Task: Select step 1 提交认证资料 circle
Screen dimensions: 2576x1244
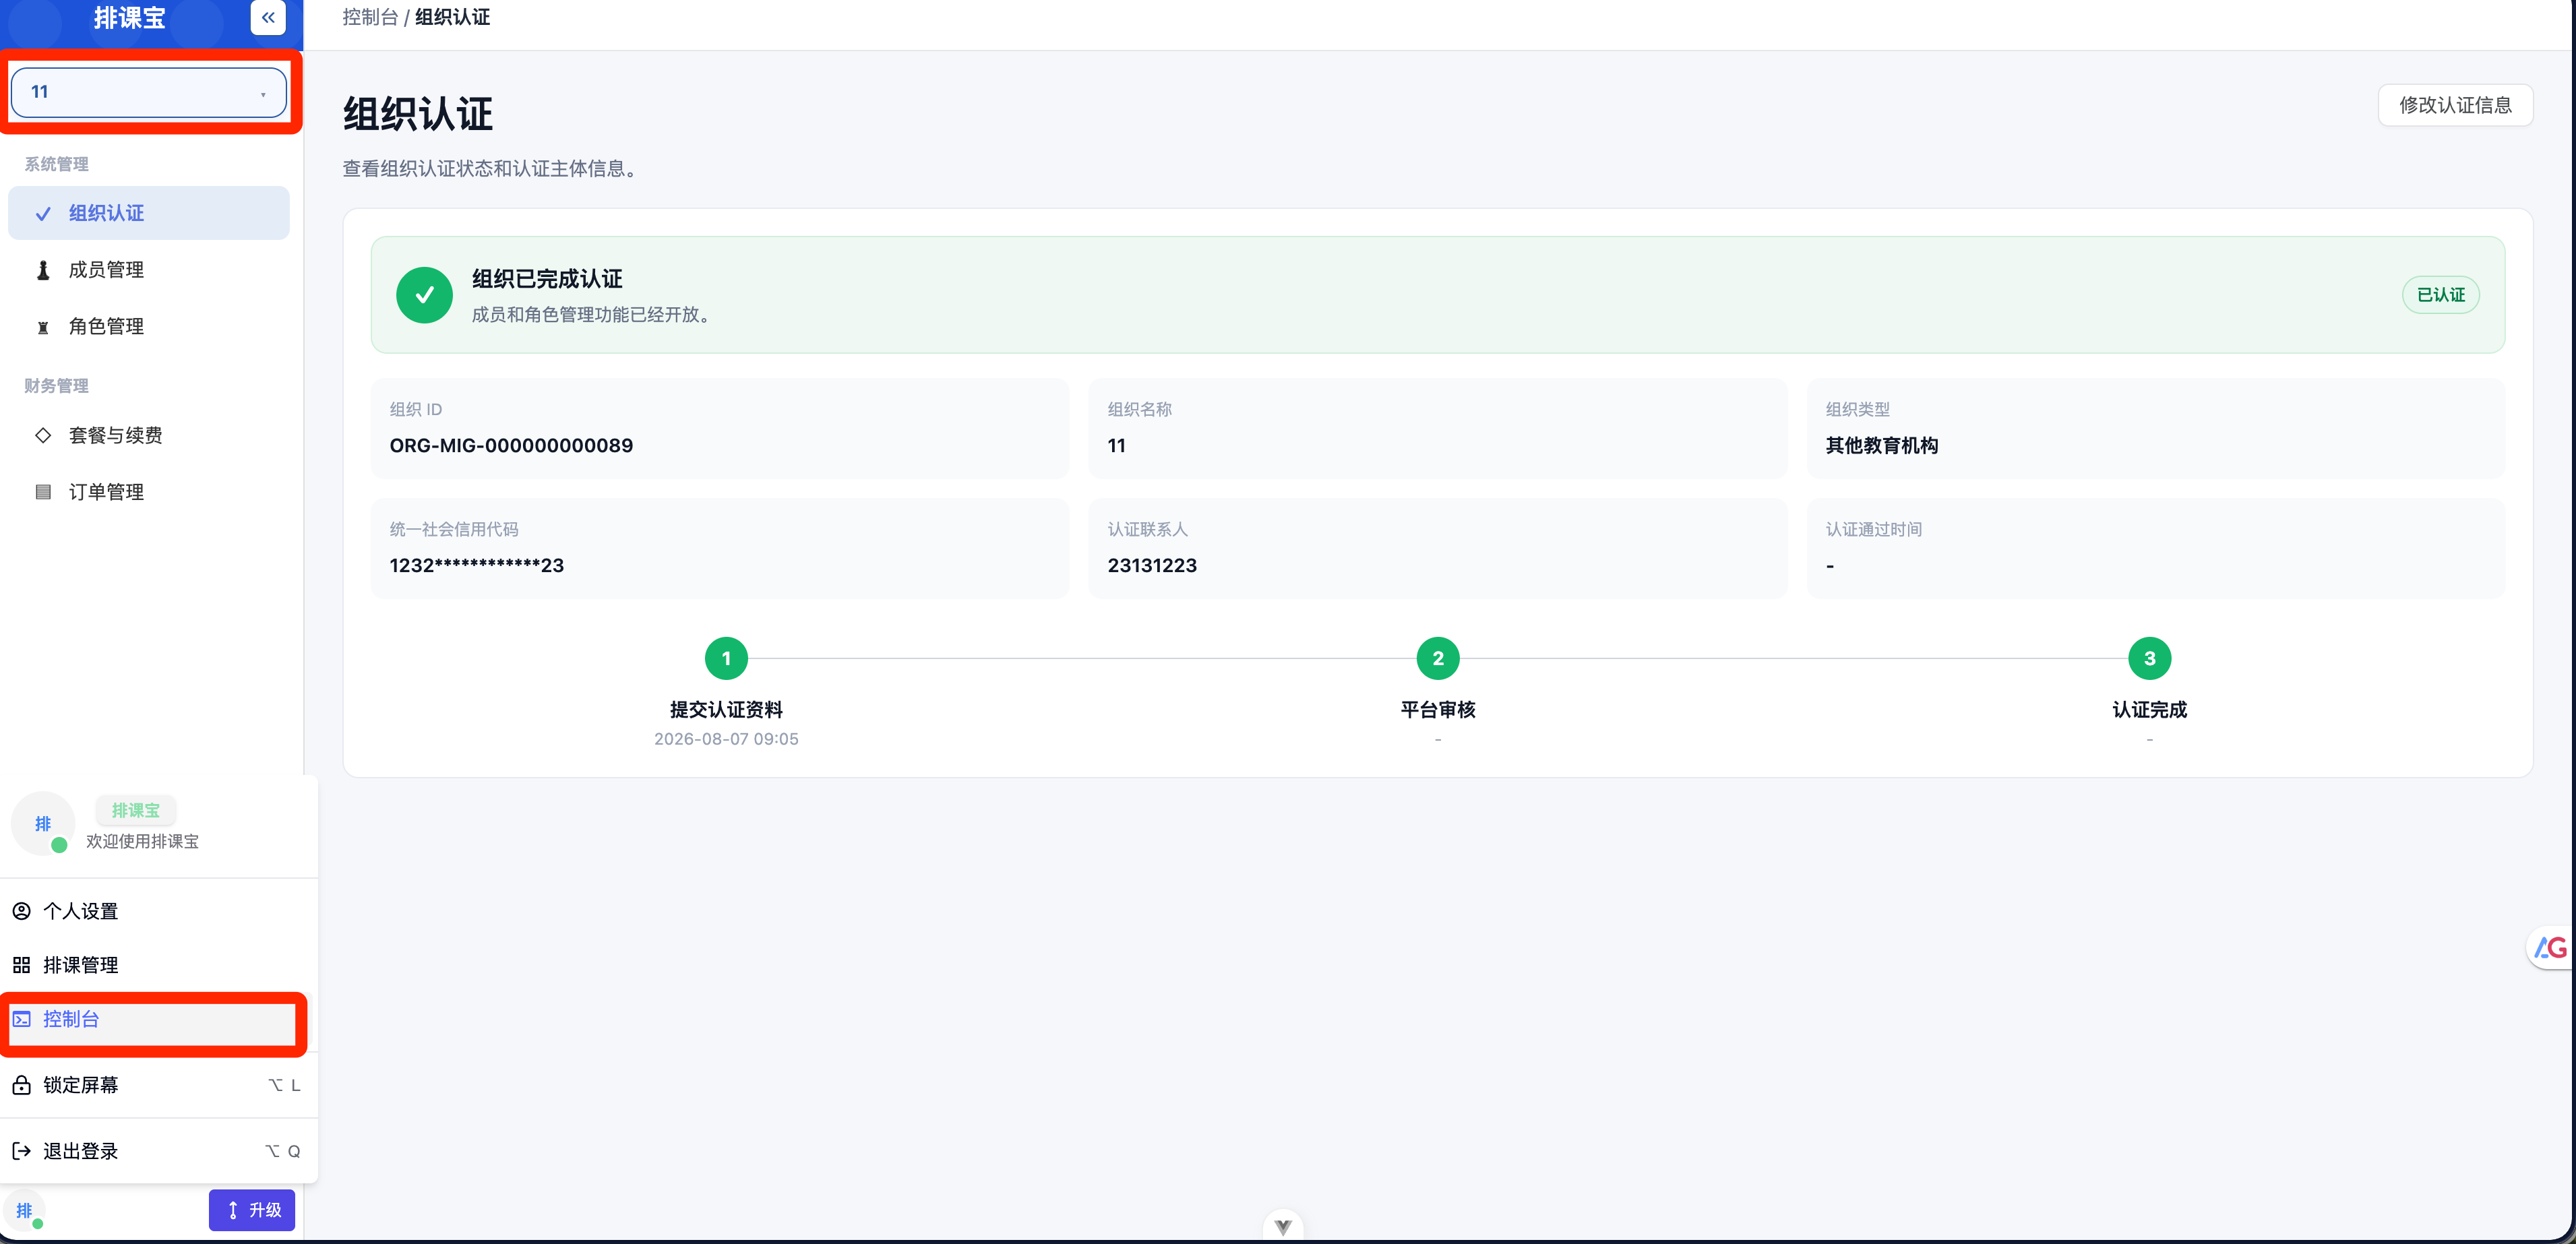Action: coord(726,658)
